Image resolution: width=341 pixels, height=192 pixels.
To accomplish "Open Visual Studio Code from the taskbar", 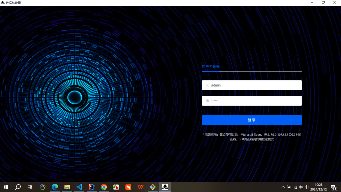I will pos(79,187).
